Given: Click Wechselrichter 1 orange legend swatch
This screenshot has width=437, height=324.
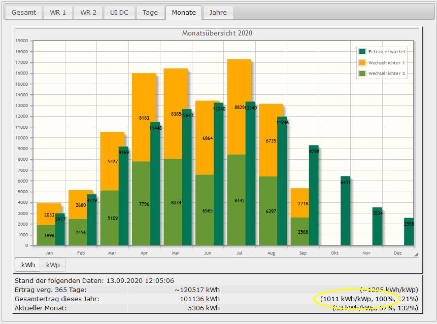Looking at the screenshot, I should coord(362,63).
